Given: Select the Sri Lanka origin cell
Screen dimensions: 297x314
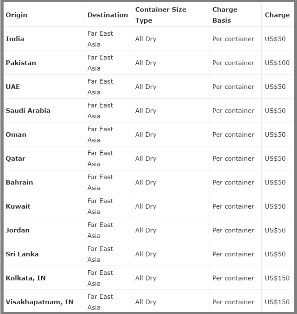Looking at the screenshot, I should (x=22, y=254).
